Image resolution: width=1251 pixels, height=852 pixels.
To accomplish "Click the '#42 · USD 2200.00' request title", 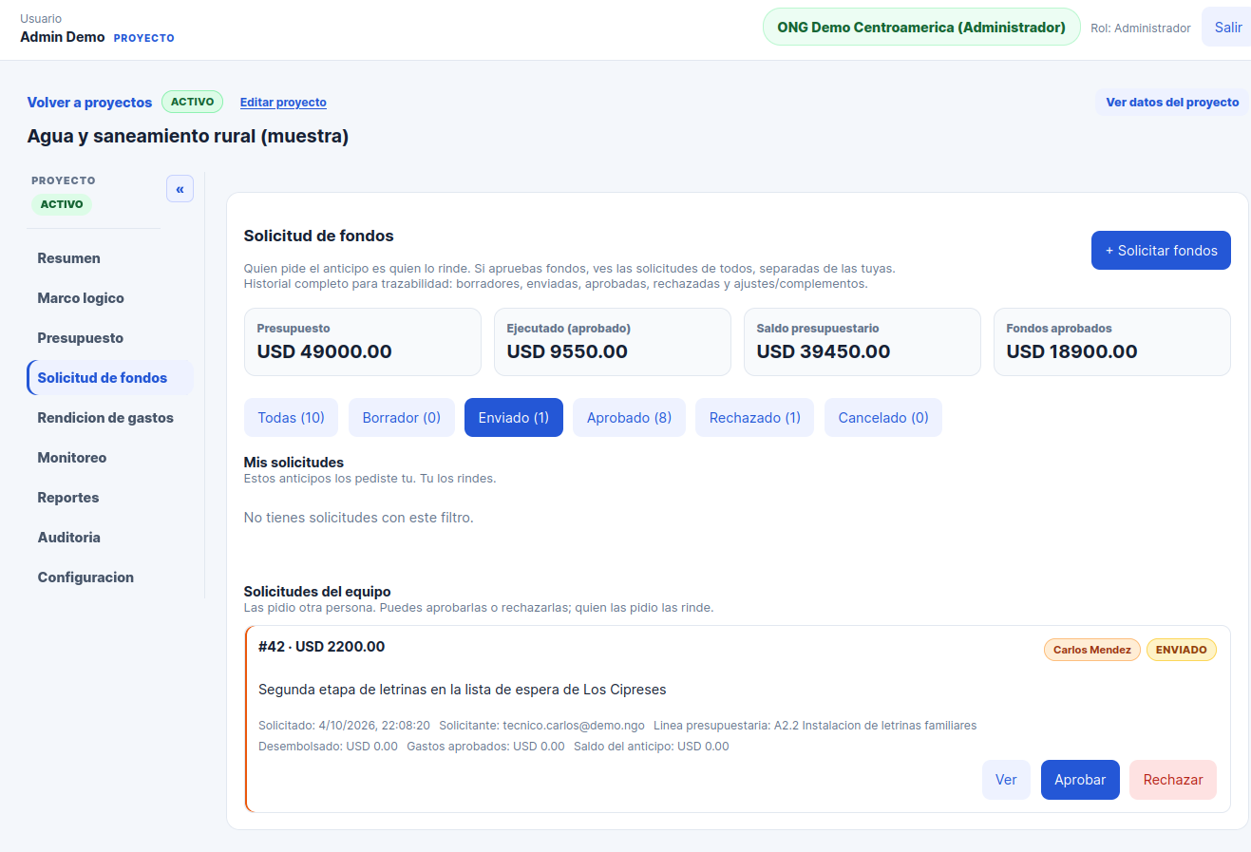I will pyautogui.click(x=322, y=647).
